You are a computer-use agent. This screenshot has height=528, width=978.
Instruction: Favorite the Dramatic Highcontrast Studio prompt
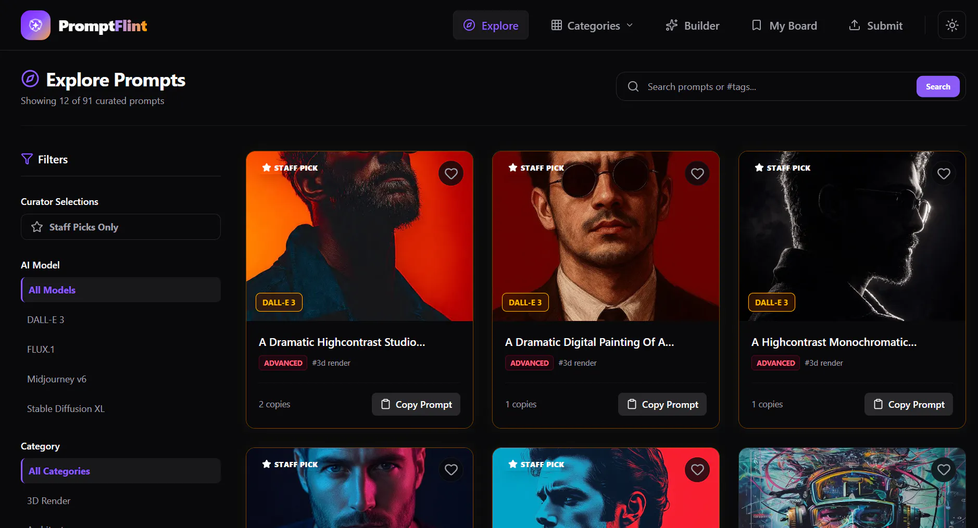tap(451, 174)
